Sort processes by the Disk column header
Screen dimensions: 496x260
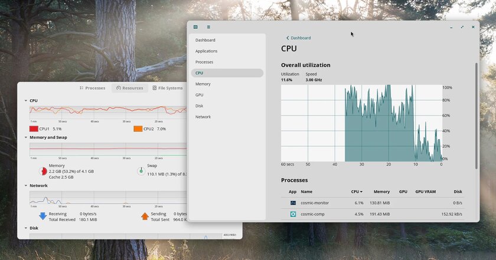458,192
